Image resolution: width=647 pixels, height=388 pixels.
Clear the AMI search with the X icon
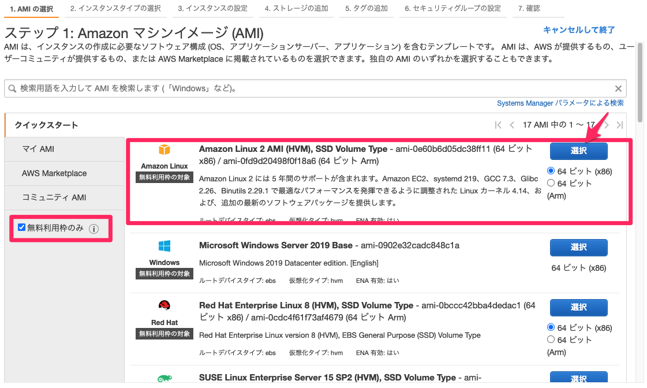pyautogui.click(x=618, y=89)
